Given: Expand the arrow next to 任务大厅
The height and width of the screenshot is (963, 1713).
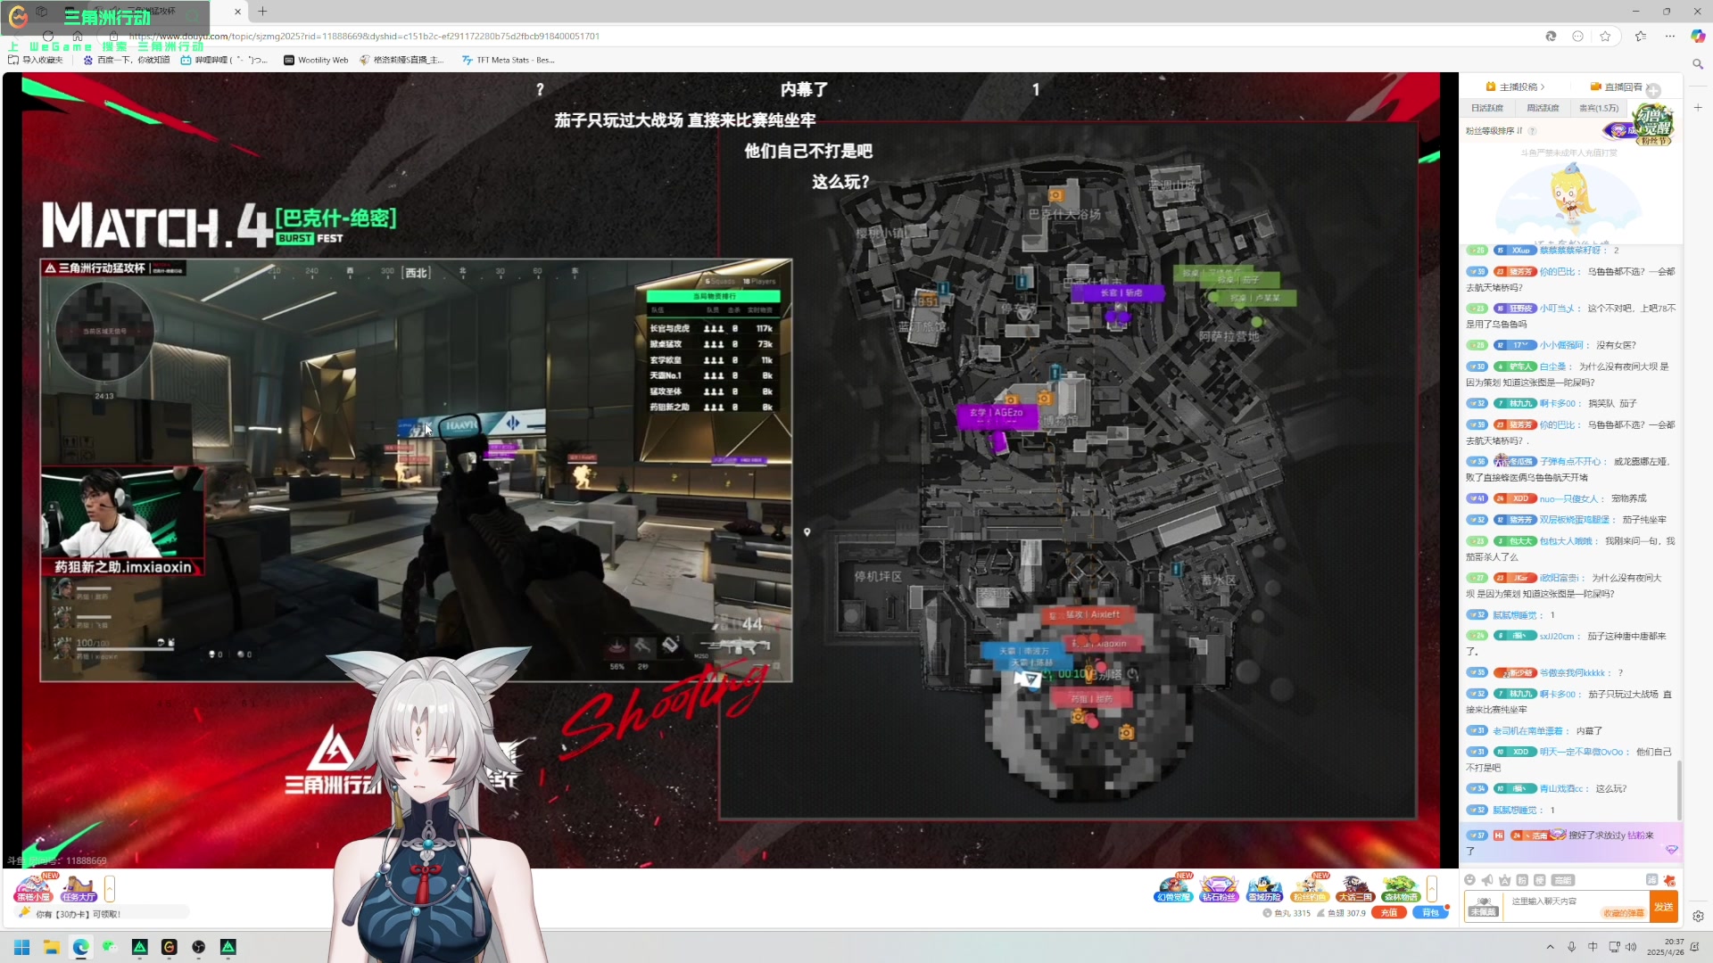Looking at the screenshot, I should tap(110, 888).
